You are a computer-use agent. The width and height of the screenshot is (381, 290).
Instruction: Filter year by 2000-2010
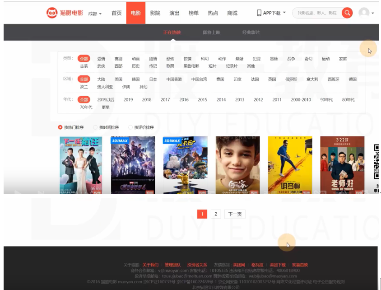pos(301,100)
